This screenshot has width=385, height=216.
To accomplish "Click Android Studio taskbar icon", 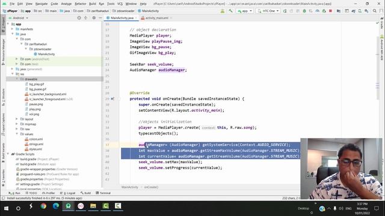I will click(68, 206).
